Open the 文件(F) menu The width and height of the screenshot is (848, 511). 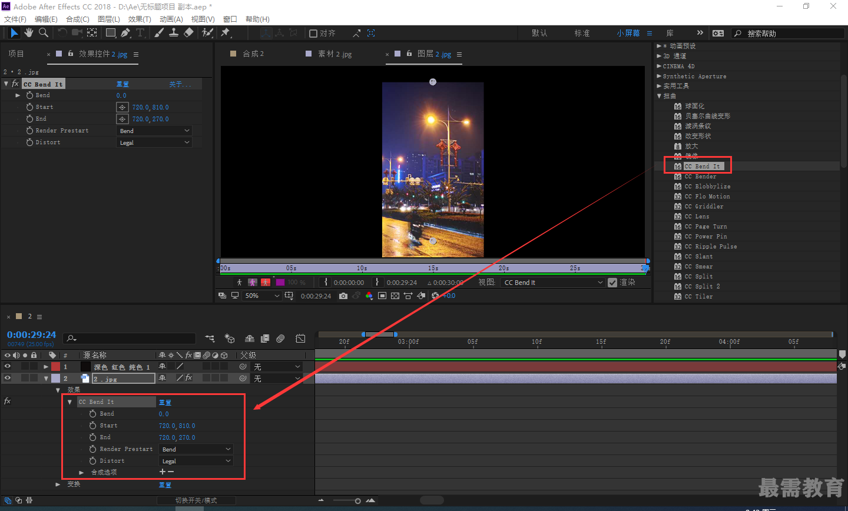[x=15, y=19]
